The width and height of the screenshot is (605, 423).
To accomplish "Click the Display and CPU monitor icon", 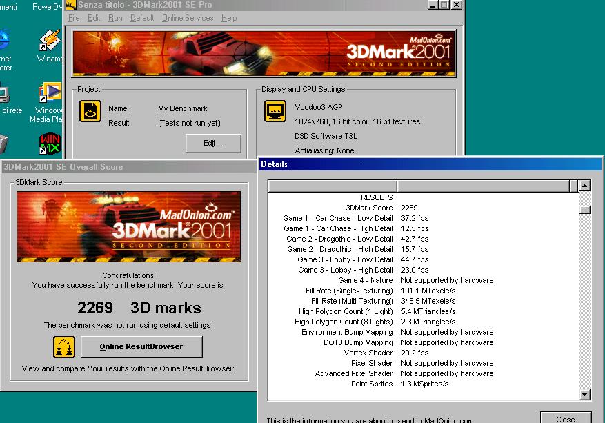I will tap(275, 111).
